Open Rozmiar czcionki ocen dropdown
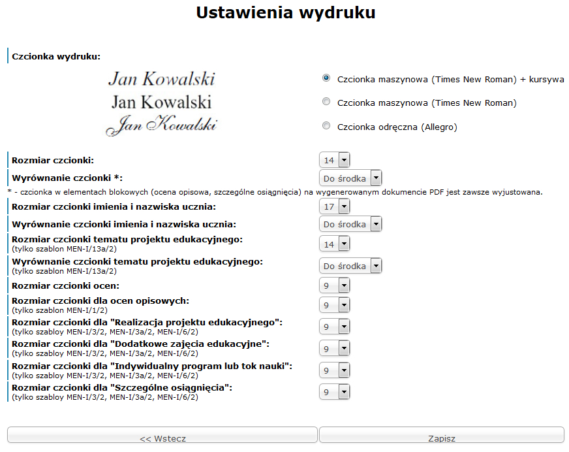 coord(335,285)
